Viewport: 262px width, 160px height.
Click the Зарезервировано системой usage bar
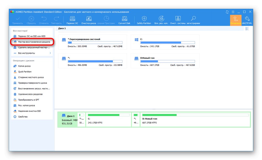95,43
